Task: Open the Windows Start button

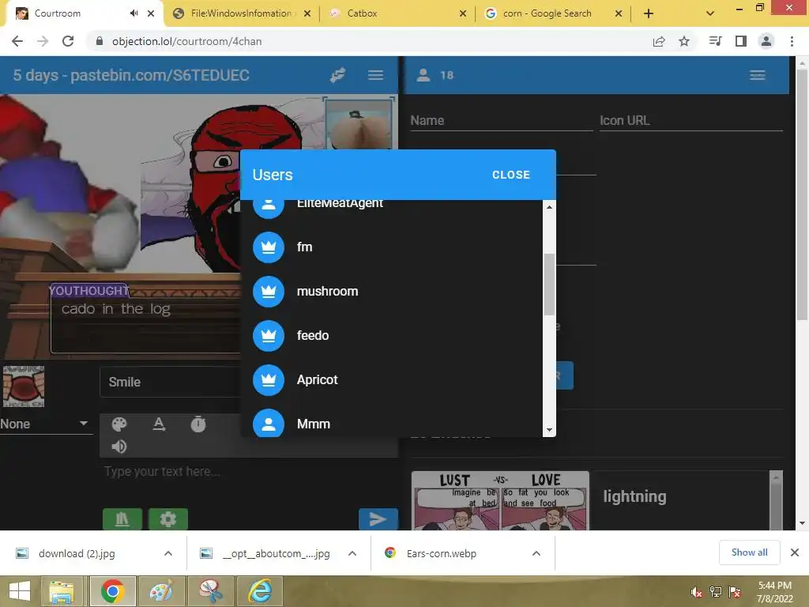Action: point(20,591)
